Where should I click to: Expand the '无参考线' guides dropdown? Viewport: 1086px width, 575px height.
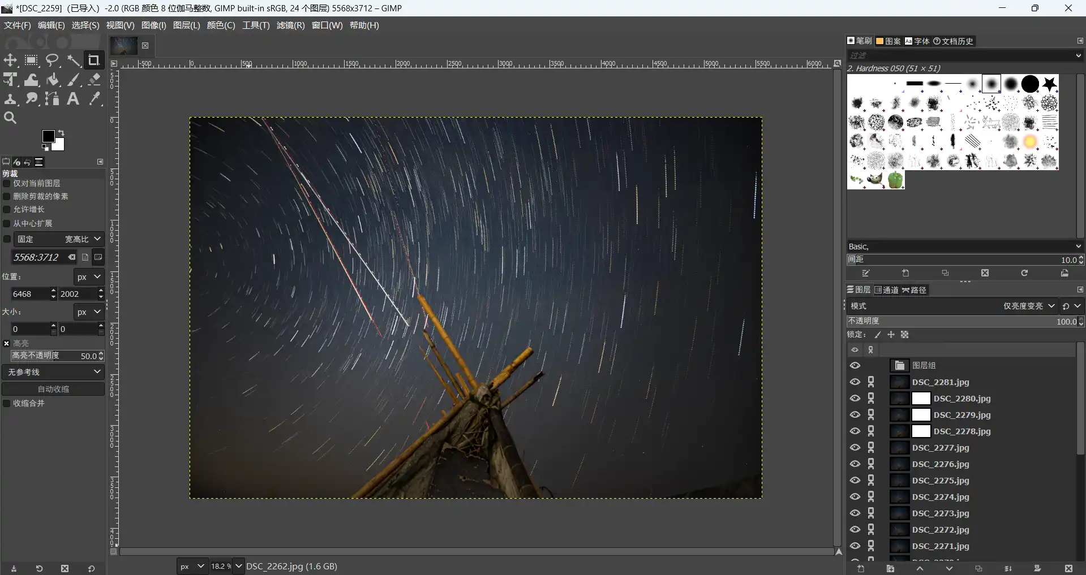(x=53, y=372)
